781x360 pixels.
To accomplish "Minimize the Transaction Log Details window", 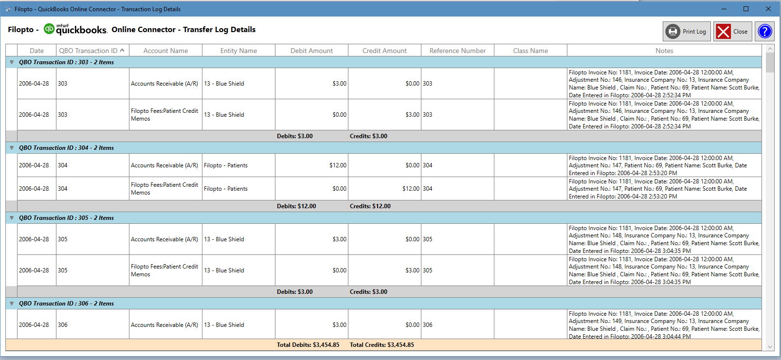I will (x=724, y=9).
